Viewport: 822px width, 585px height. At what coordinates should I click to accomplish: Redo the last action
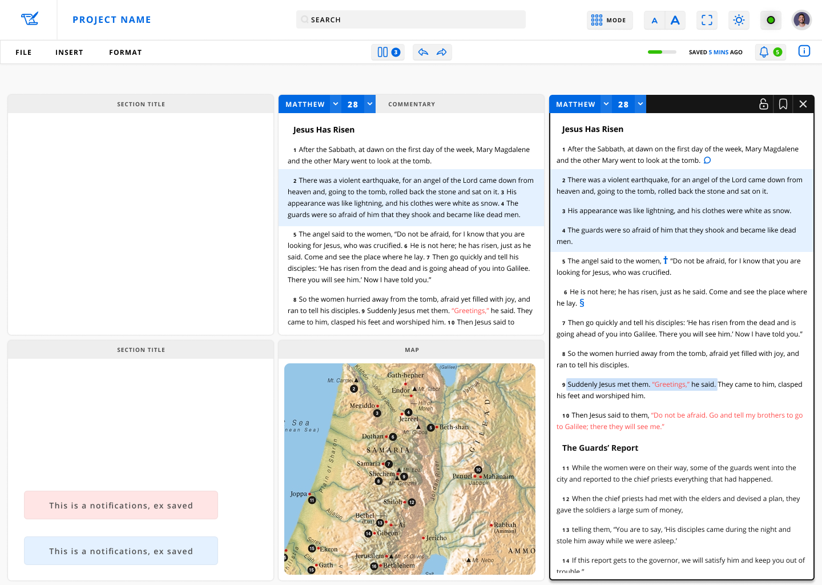[x=442, y=52]
